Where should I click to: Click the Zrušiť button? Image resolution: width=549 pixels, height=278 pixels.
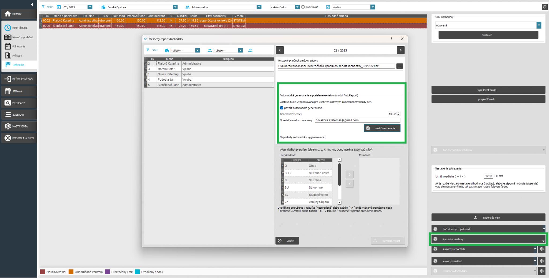coord(287,241)
